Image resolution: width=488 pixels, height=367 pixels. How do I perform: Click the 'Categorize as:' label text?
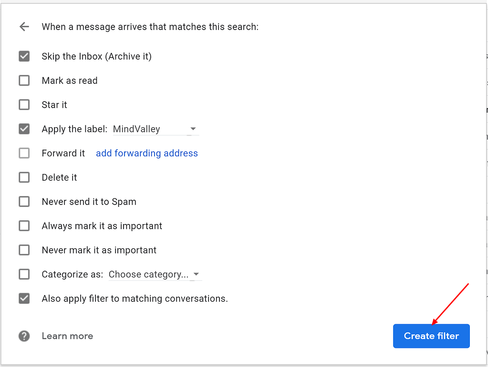pyautogui.click(x=73, y=275)
